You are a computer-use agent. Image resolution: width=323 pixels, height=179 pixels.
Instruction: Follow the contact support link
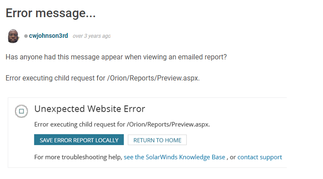(260, 157)
